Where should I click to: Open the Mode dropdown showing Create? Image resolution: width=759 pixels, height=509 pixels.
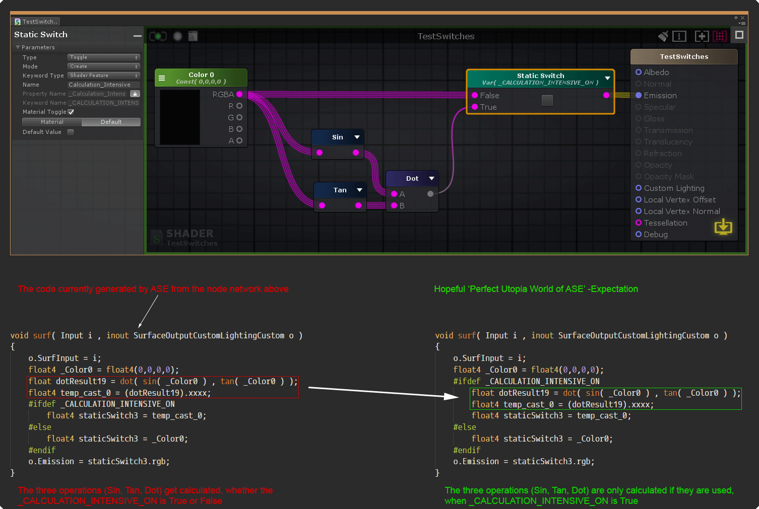(x=104, y=66)
